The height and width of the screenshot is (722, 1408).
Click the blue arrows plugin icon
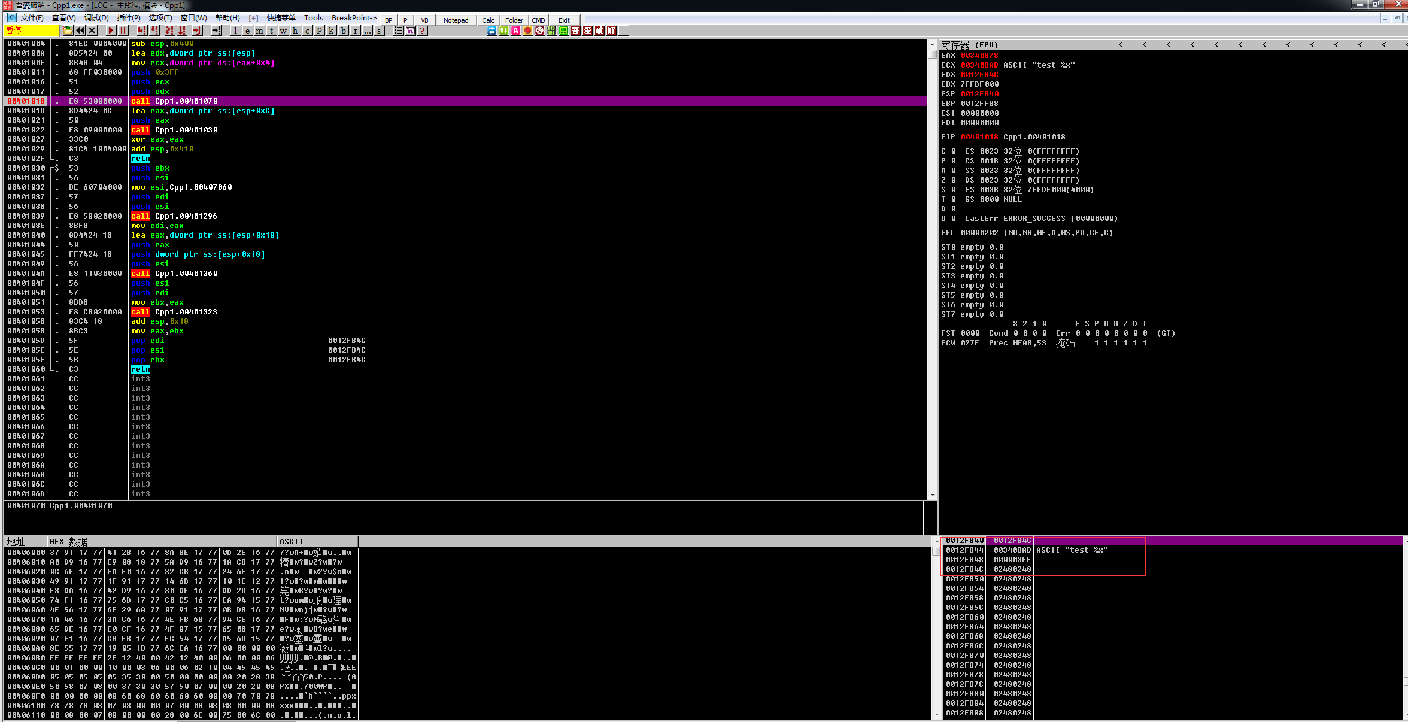click(x=492, y=31)
